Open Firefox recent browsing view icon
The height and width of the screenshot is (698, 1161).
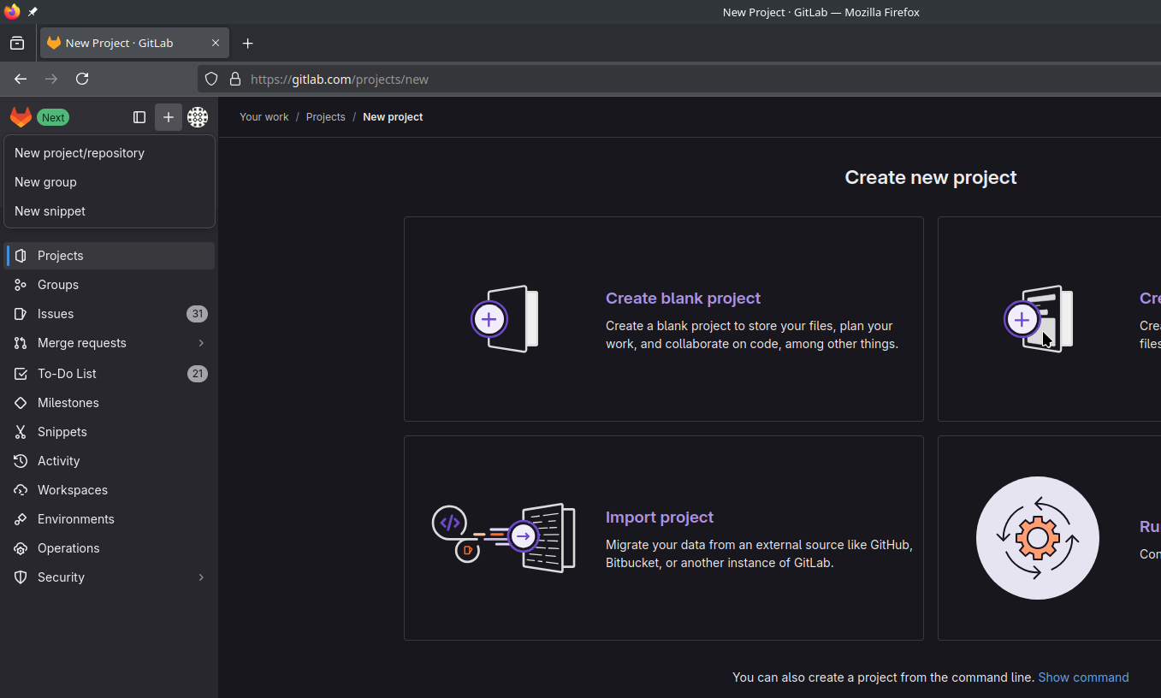(x=17, y=43)
